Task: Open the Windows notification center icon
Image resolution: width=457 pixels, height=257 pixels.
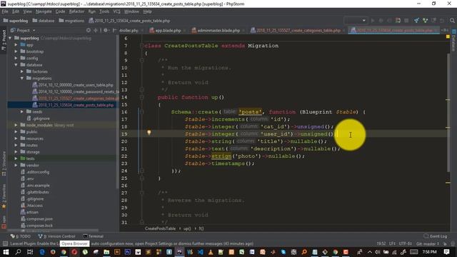Action: (446, 252)
